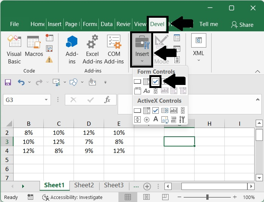
Task: Open the Shapes dropdown arrow
Action: [x=82, y=82]
